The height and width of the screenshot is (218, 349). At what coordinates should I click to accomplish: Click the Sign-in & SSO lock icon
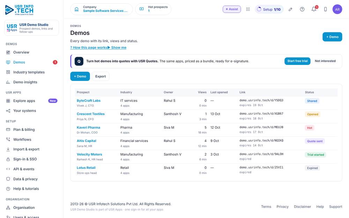pos(8,159)
